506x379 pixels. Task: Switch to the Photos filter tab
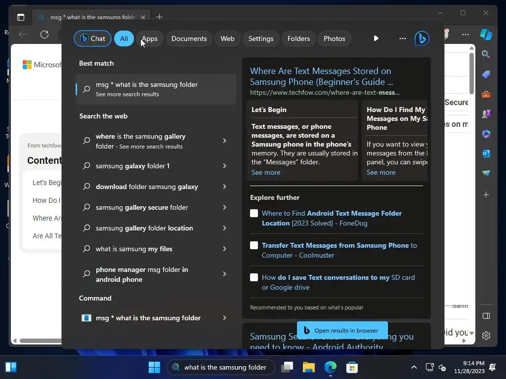click(335, 38)
